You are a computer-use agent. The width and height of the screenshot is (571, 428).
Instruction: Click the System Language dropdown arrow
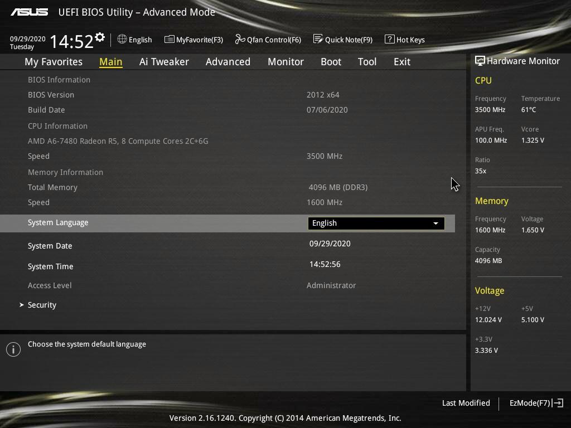[x=435, y=223]
